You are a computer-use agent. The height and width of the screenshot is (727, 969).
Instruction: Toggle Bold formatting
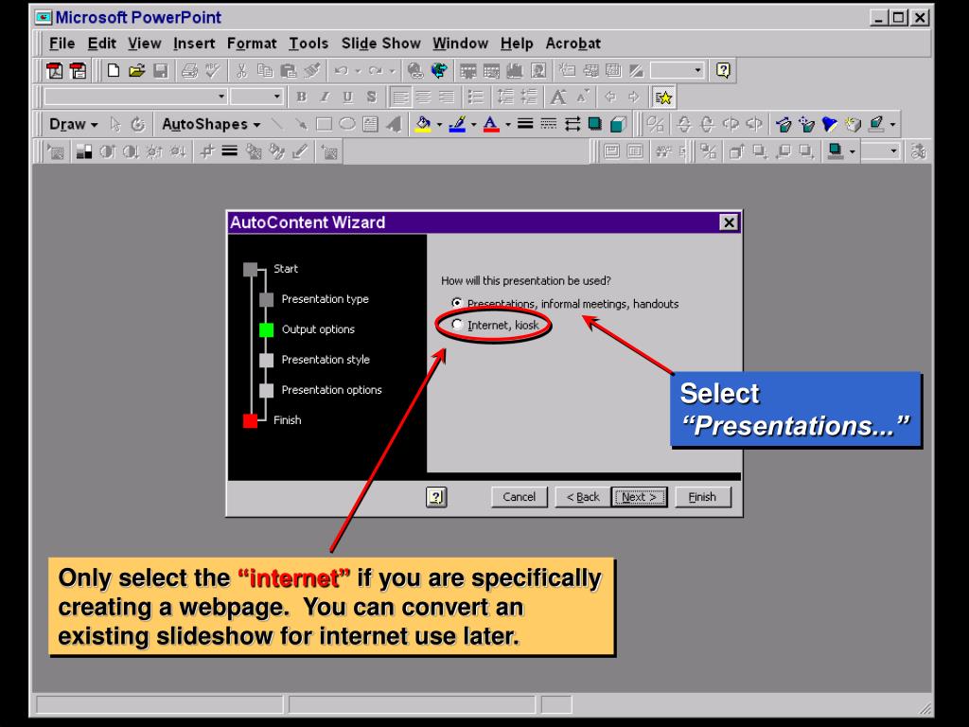tap(302, 98)
